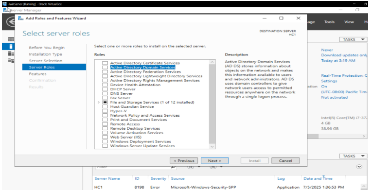This screenshot has width=372, height=191.
Task: Check Active Directory Federation Services
Action: pos(105,72)
